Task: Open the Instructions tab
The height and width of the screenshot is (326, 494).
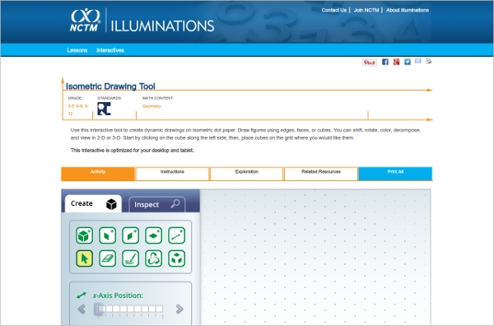Action: (x=172, y=174)
